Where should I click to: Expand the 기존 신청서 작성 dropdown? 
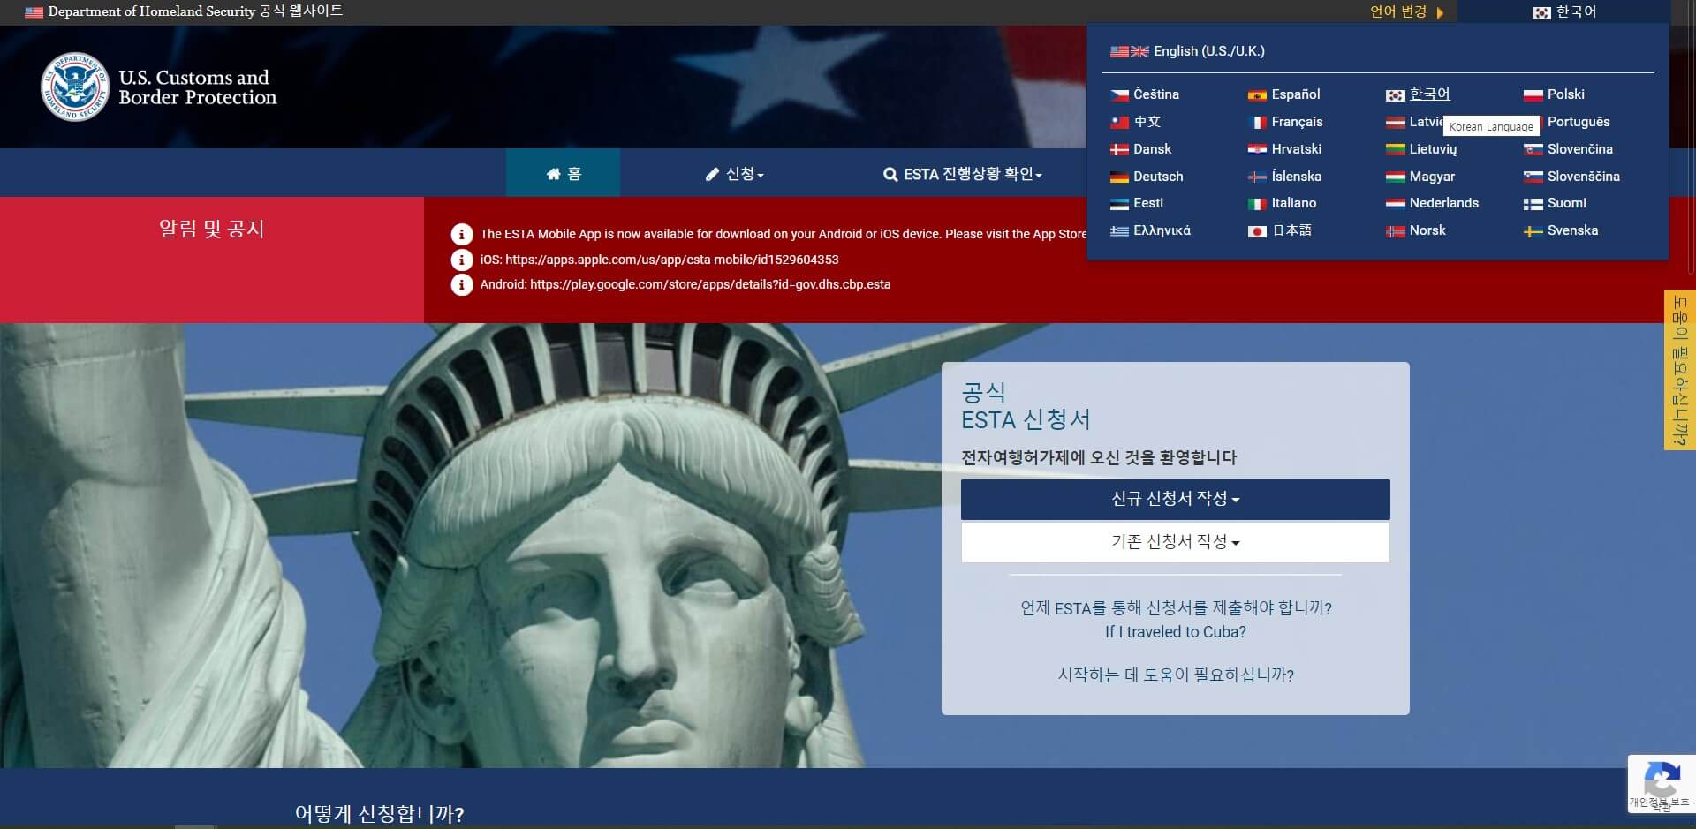(1175, 541)
